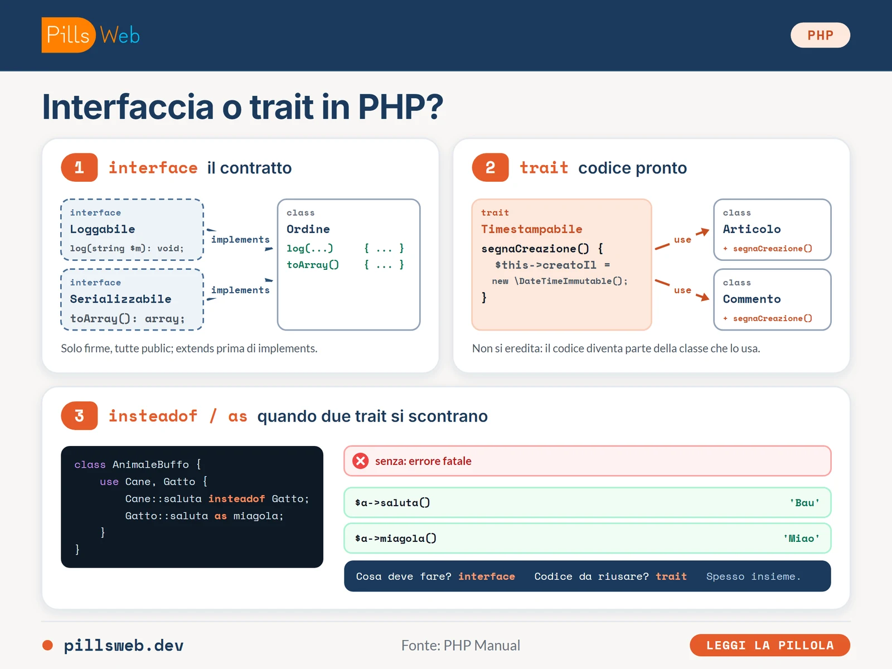Click 'Non si eredita' caption text
This screenshot has width=892, height=669.
[x=616, y=348]
